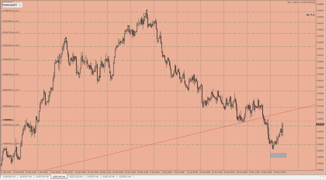The width and height of the screenshot is (326, 180).
Task: Select order line #27990310 buy 0.01
Action: (11, 11)
